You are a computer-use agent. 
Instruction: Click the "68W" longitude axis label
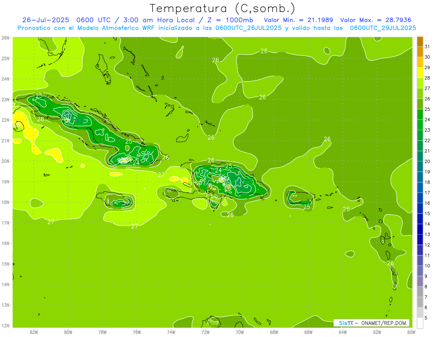click(x=274, y=332)
